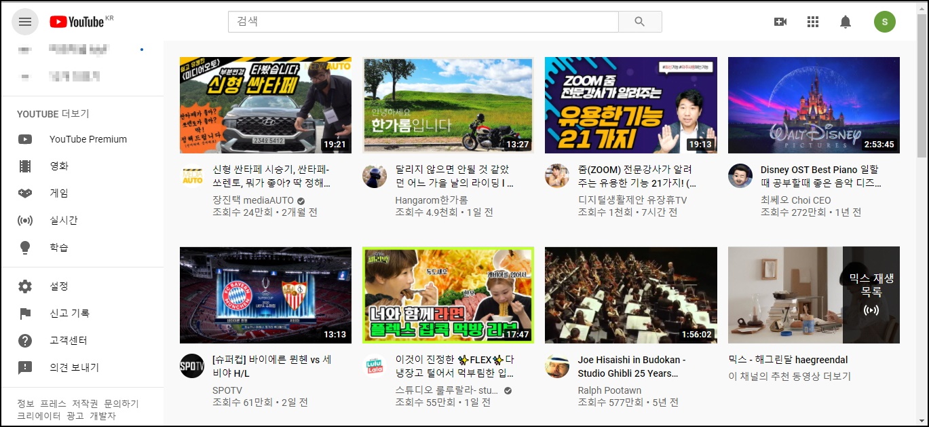
Task: Open the Disney OST Best Piano title
Action: click(820, 176)
